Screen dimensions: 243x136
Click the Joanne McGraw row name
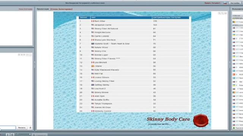(x=103, y=107)
